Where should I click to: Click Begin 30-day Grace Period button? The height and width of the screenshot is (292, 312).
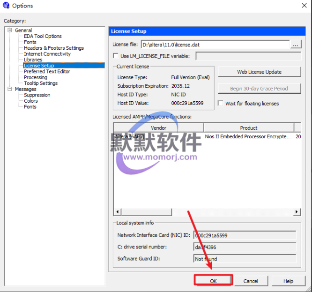[x=259, y=89]
